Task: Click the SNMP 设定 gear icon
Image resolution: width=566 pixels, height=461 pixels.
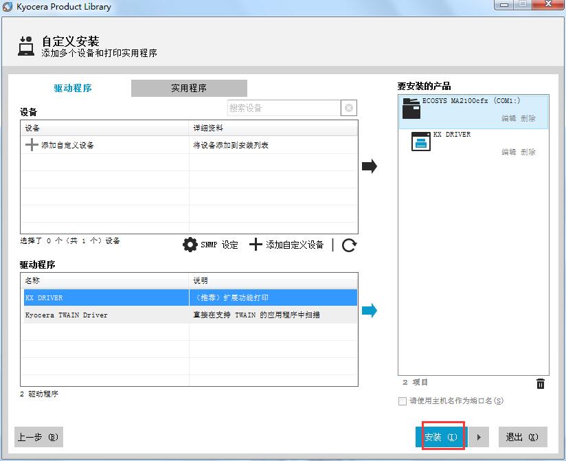Action: click(190, 245)
